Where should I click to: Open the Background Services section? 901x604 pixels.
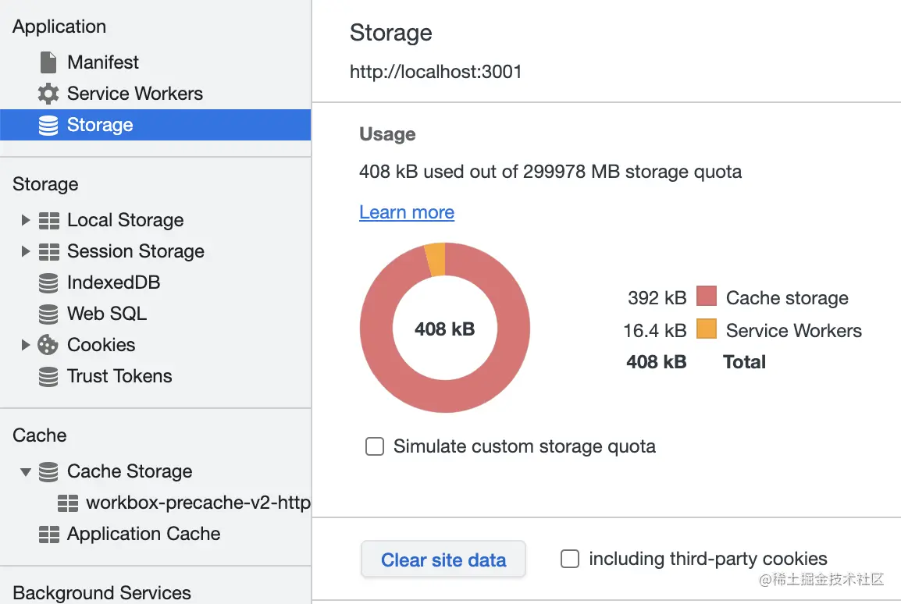(x=101, y=592)
